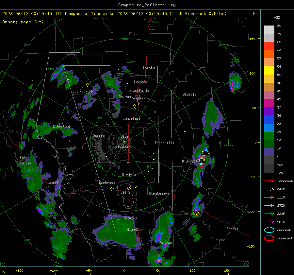Click the yellow diamond marker below RedDeer

click(134, 106)
